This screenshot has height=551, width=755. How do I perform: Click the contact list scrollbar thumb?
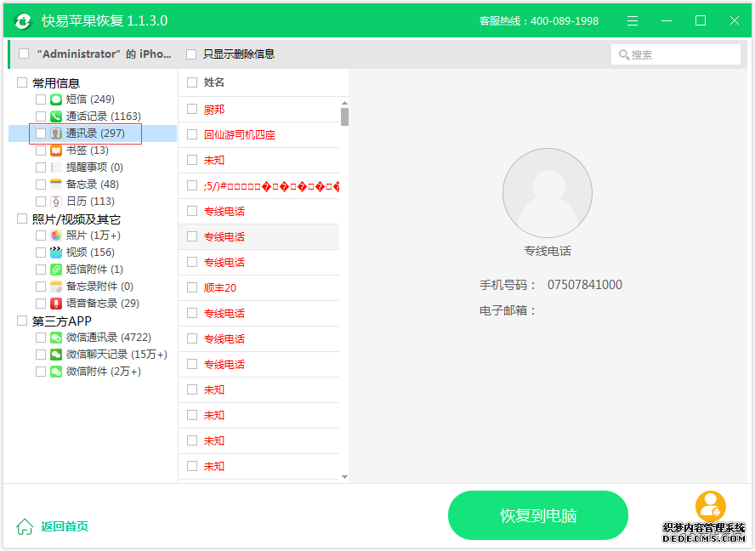344,117
